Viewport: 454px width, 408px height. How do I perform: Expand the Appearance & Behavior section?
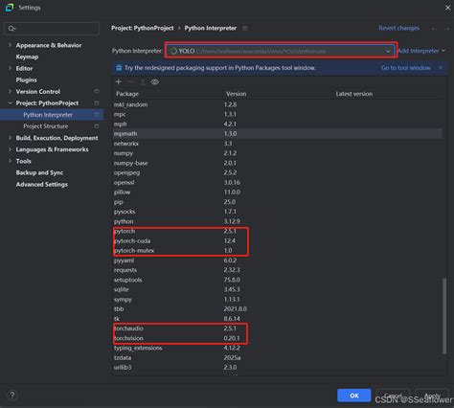(10, 45)
